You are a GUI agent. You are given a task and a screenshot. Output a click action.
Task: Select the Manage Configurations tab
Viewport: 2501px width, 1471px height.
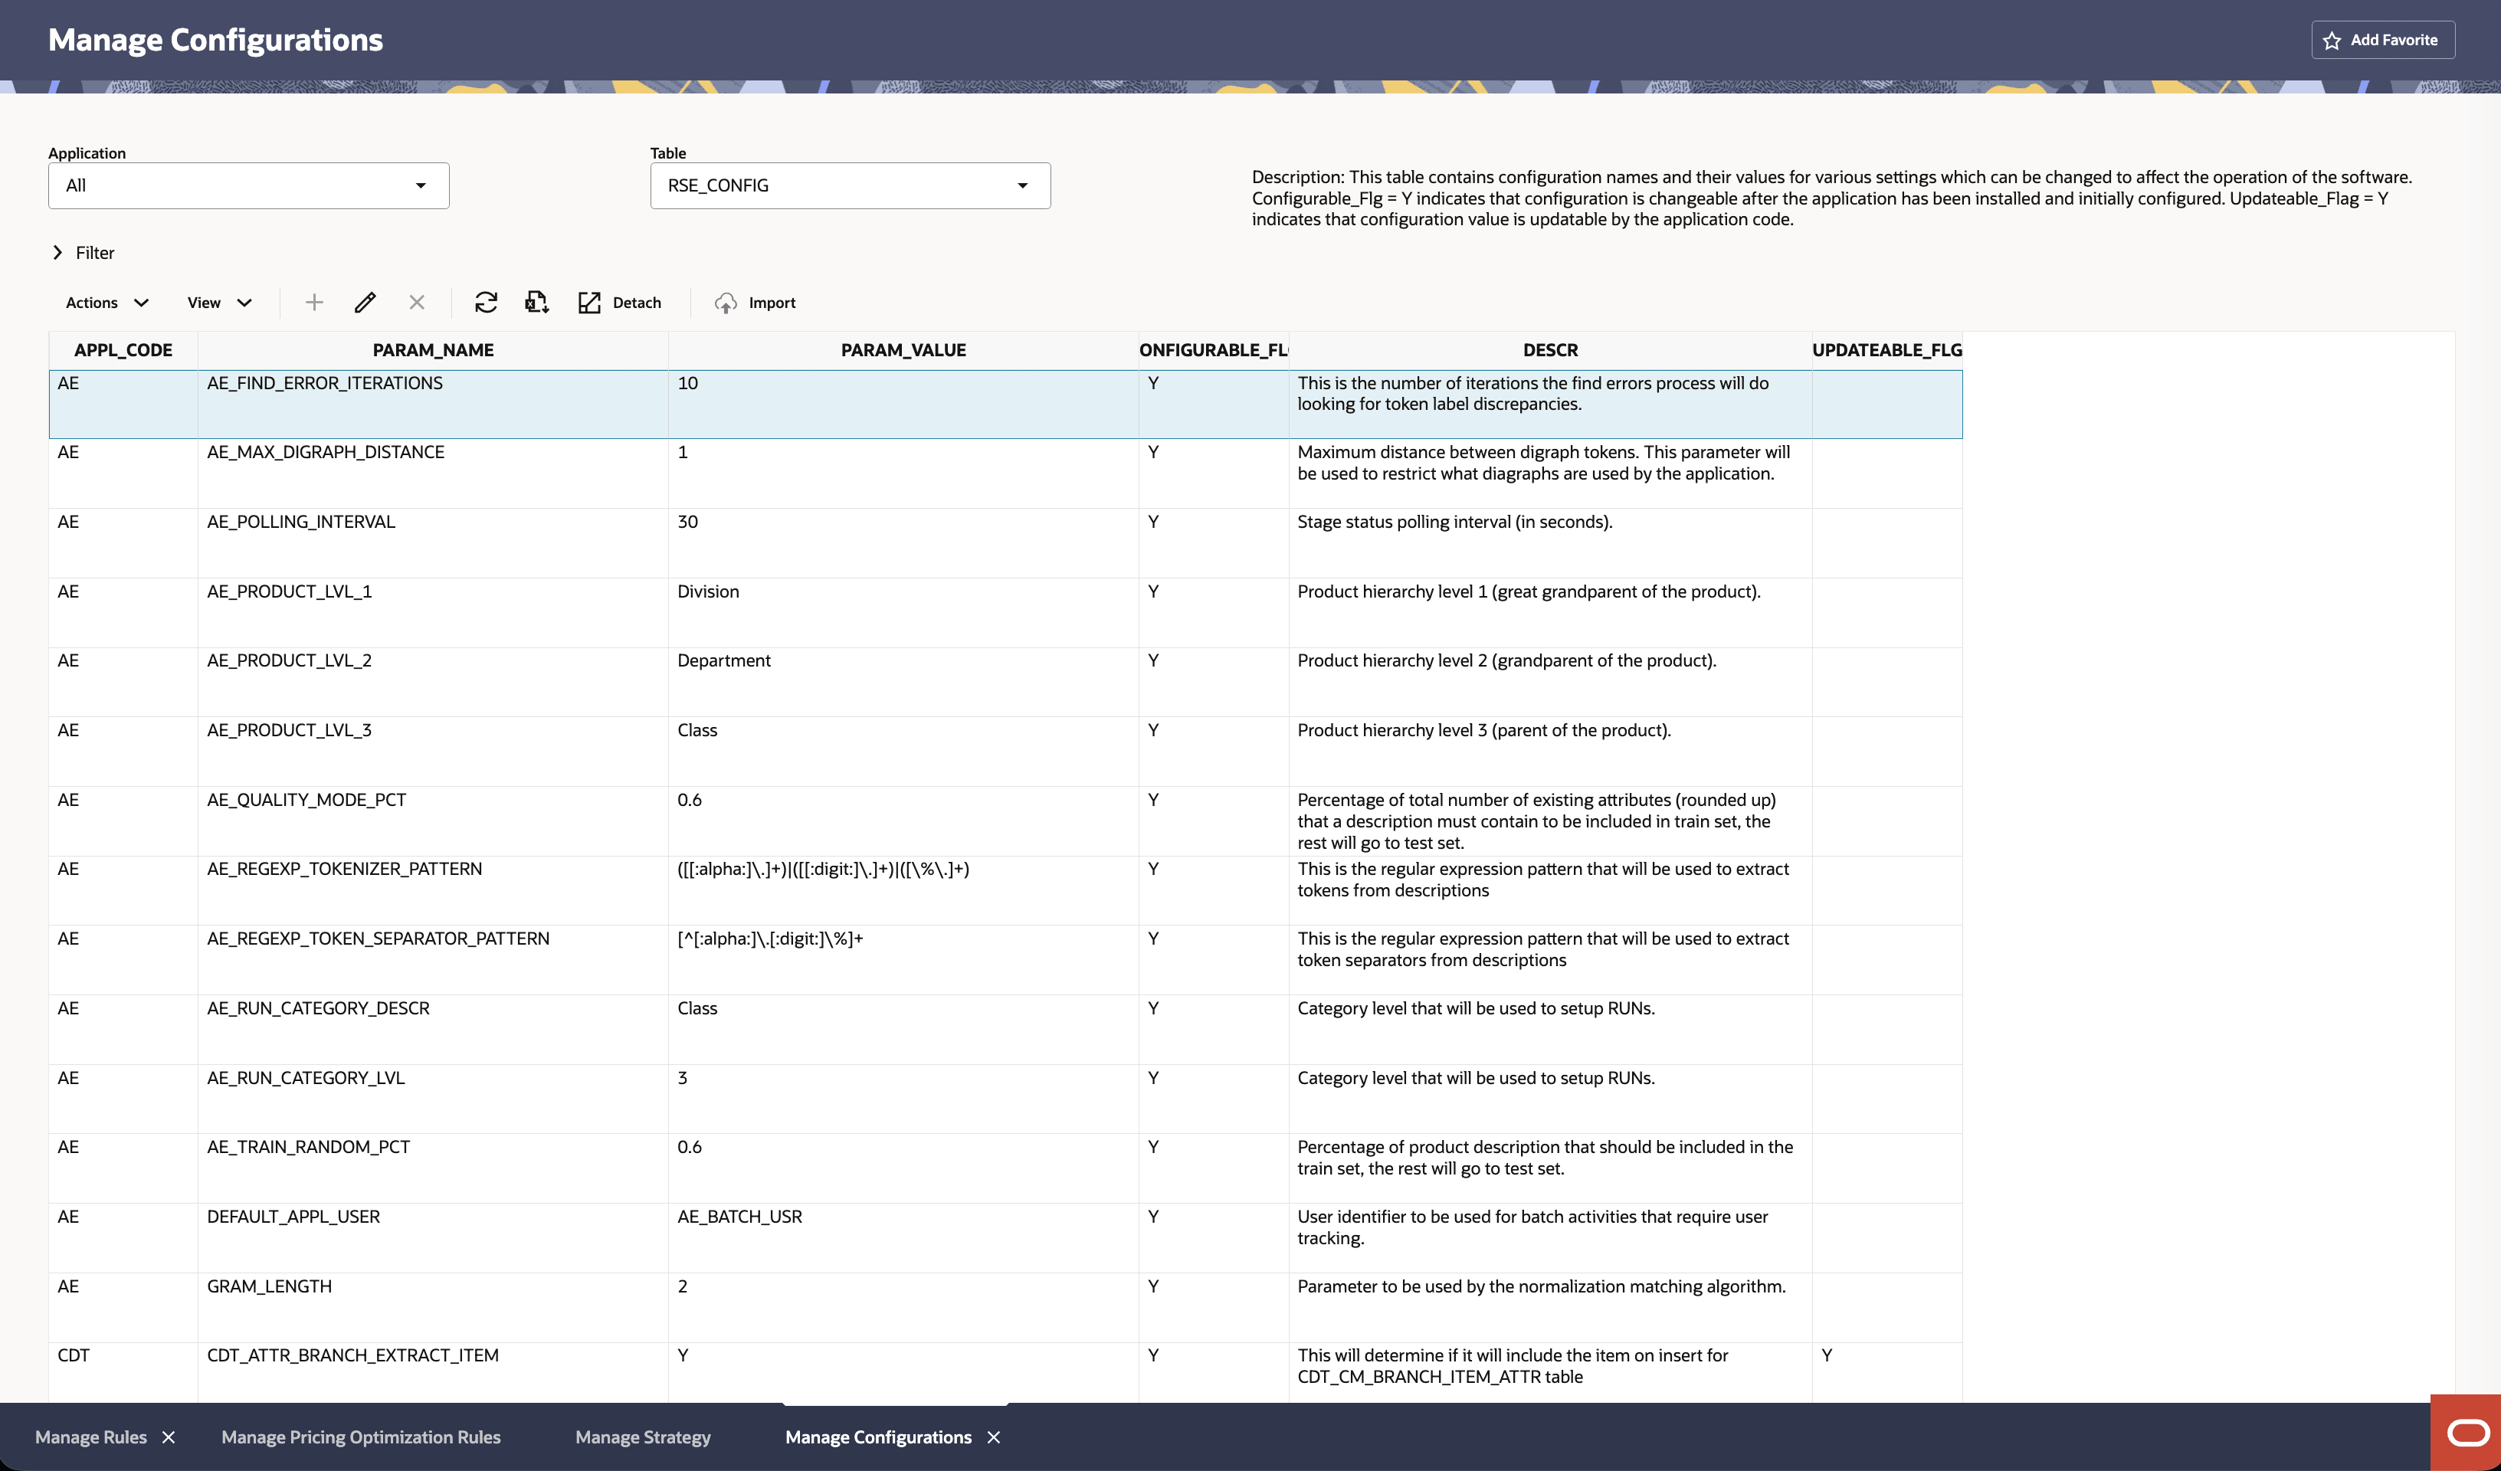coord(878,1437)
